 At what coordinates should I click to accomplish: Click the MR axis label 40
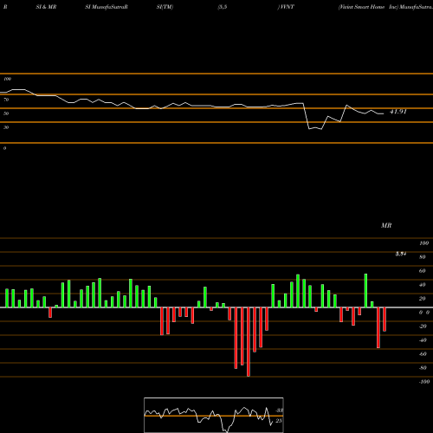click(423, 285)
